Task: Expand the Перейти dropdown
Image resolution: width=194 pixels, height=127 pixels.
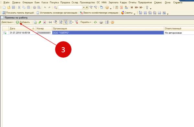Action: tap(86, 22)
